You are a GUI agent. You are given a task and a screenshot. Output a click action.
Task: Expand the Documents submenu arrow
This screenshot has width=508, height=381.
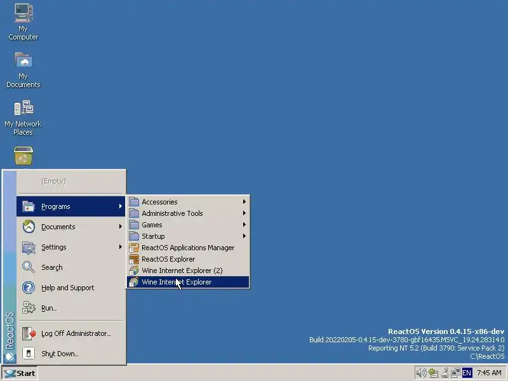pos(120,227)
